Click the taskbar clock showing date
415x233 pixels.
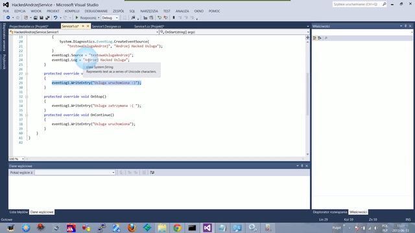point(401,228)
